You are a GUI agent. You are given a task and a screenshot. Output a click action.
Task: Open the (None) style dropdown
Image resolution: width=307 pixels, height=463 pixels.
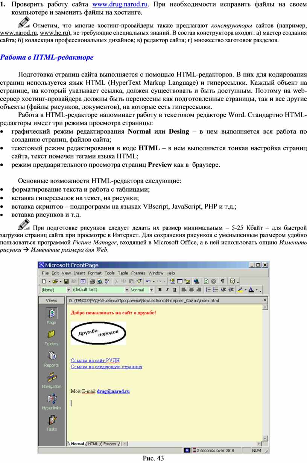pos(68,290)
